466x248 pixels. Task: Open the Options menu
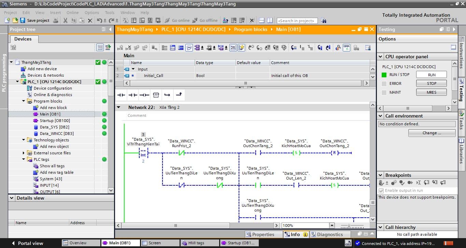(x=92, y=13)
